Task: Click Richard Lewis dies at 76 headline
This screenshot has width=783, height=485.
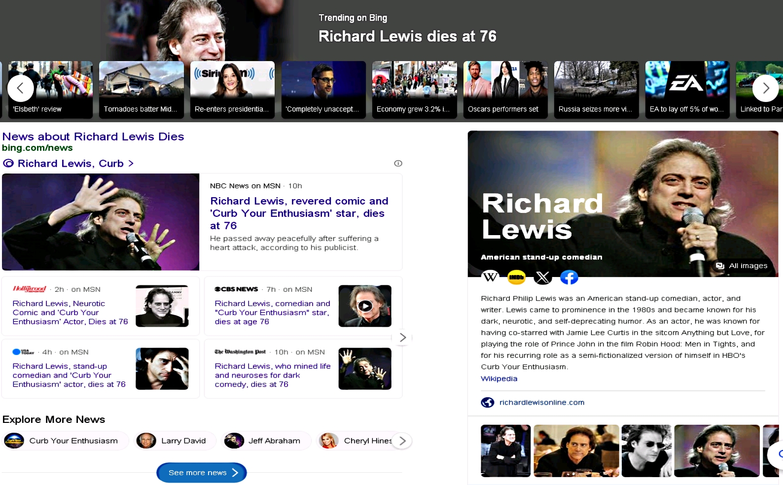Action: point(407,36)
